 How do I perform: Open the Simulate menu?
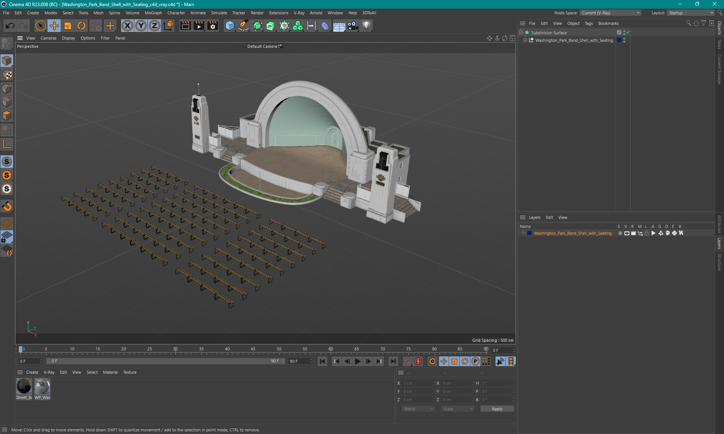pos(219,13)
